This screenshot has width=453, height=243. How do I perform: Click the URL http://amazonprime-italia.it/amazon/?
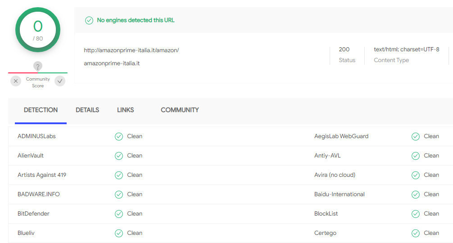(x=131, y=50)
